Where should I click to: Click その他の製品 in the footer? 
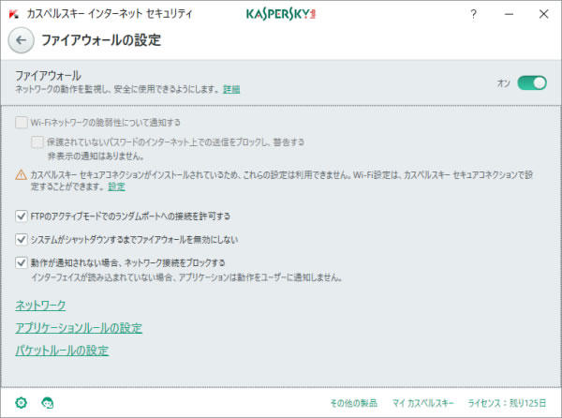click(354, 403)
